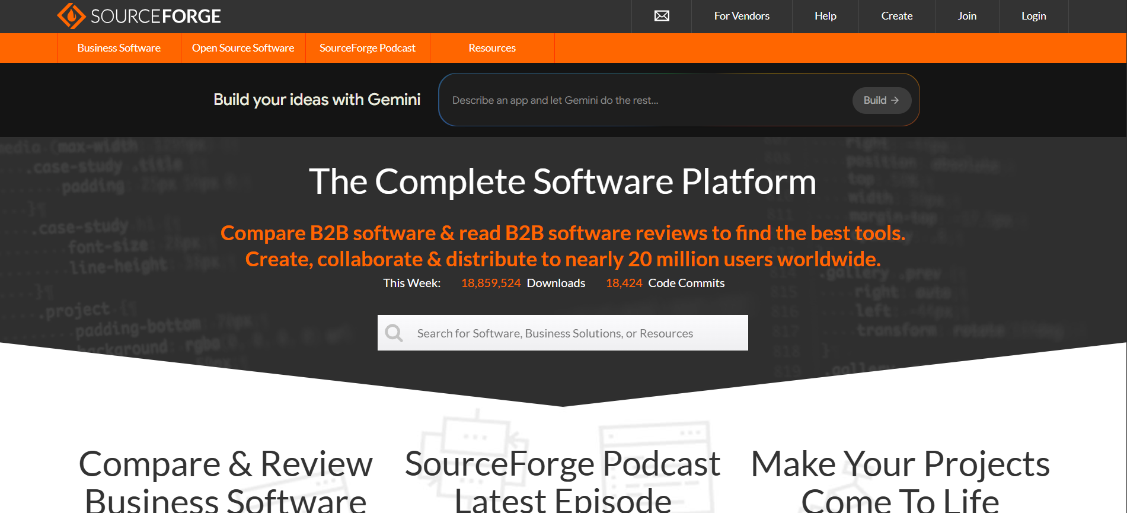Open the Resources menu

click(492, 48)
